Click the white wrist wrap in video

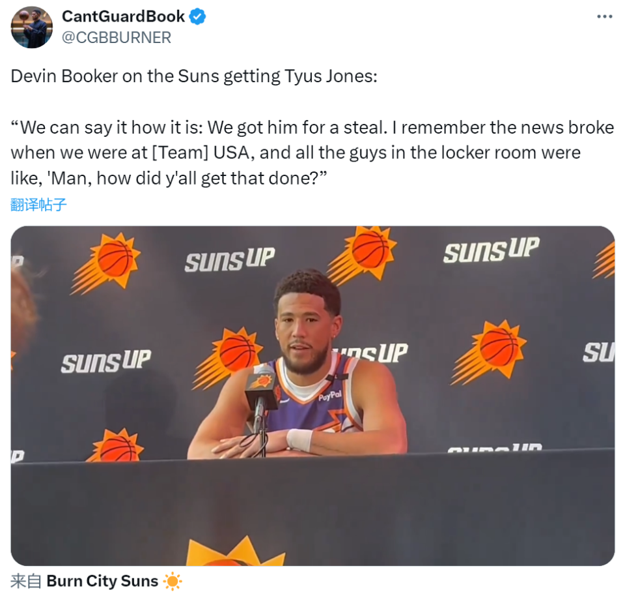coord(299,440)
